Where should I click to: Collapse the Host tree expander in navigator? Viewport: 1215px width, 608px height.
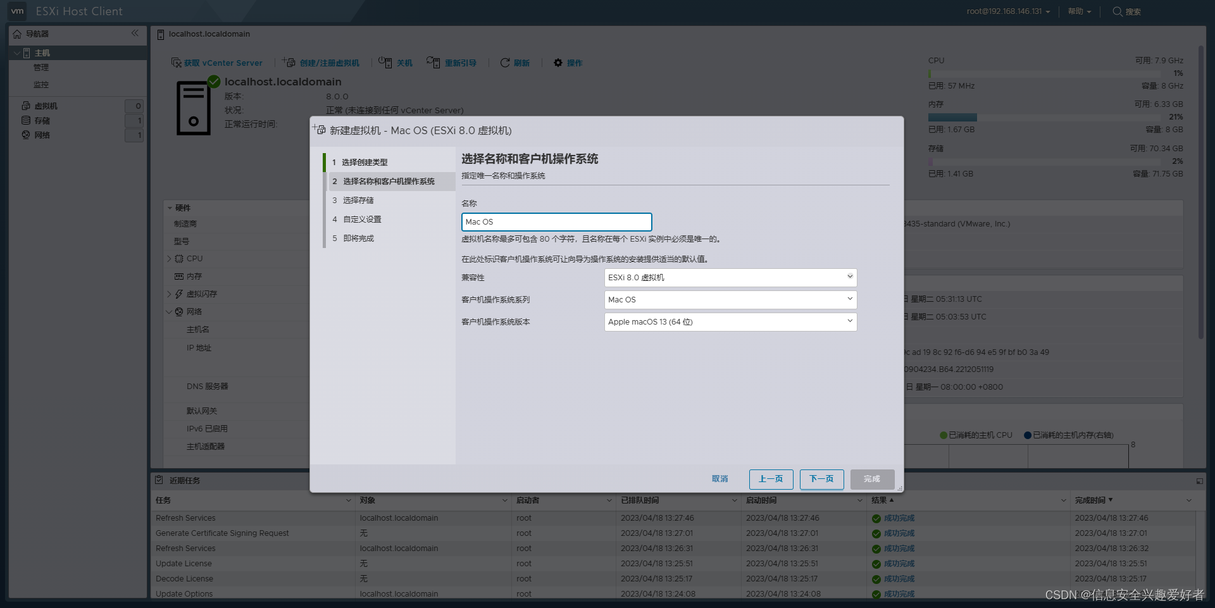point(16,53)
